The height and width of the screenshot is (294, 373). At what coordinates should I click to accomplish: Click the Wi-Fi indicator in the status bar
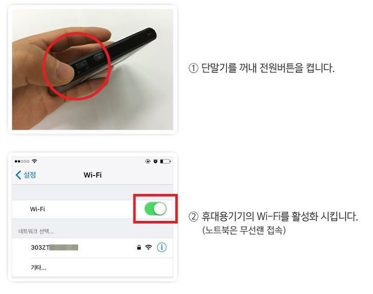click(35, 161)
